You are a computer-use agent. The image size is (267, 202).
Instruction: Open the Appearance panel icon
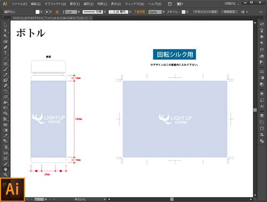262,94
